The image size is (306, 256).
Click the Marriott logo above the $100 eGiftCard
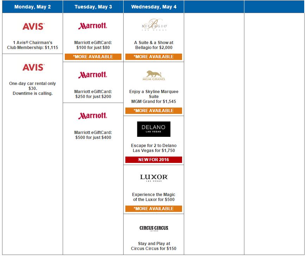click(x=93, y=26)
